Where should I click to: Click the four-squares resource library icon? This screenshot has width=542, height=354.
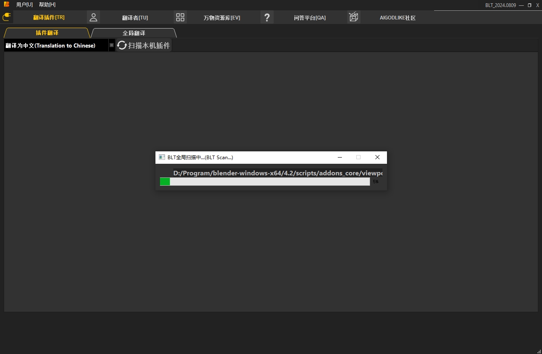(180, 17)
